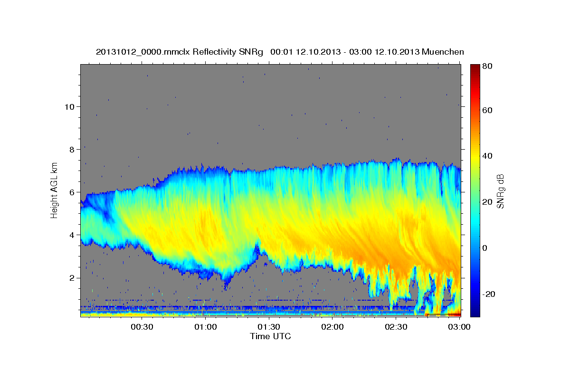This screenshot has height=380, width=570.
Task: Click the '01:00' time axis label
Action: coord(205,327)
